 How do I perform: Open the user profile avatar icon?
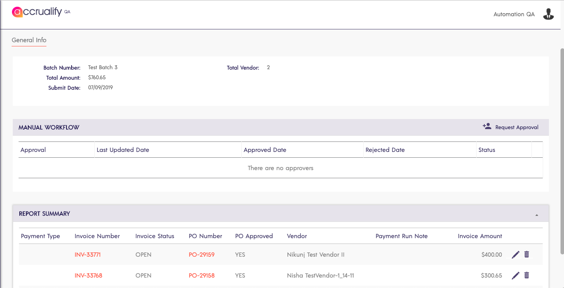(x=549, y=14)
